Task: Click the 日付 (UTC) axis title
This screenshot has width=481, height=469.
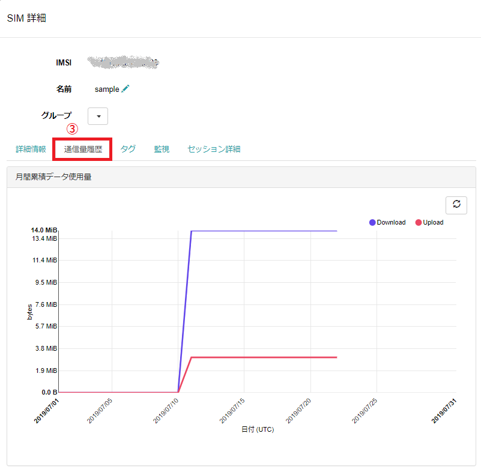Action: [258, 429]
